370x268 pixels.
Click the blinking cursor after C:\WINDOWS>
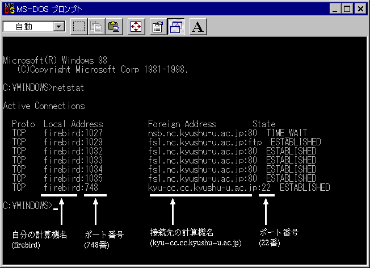coord(56,207)
